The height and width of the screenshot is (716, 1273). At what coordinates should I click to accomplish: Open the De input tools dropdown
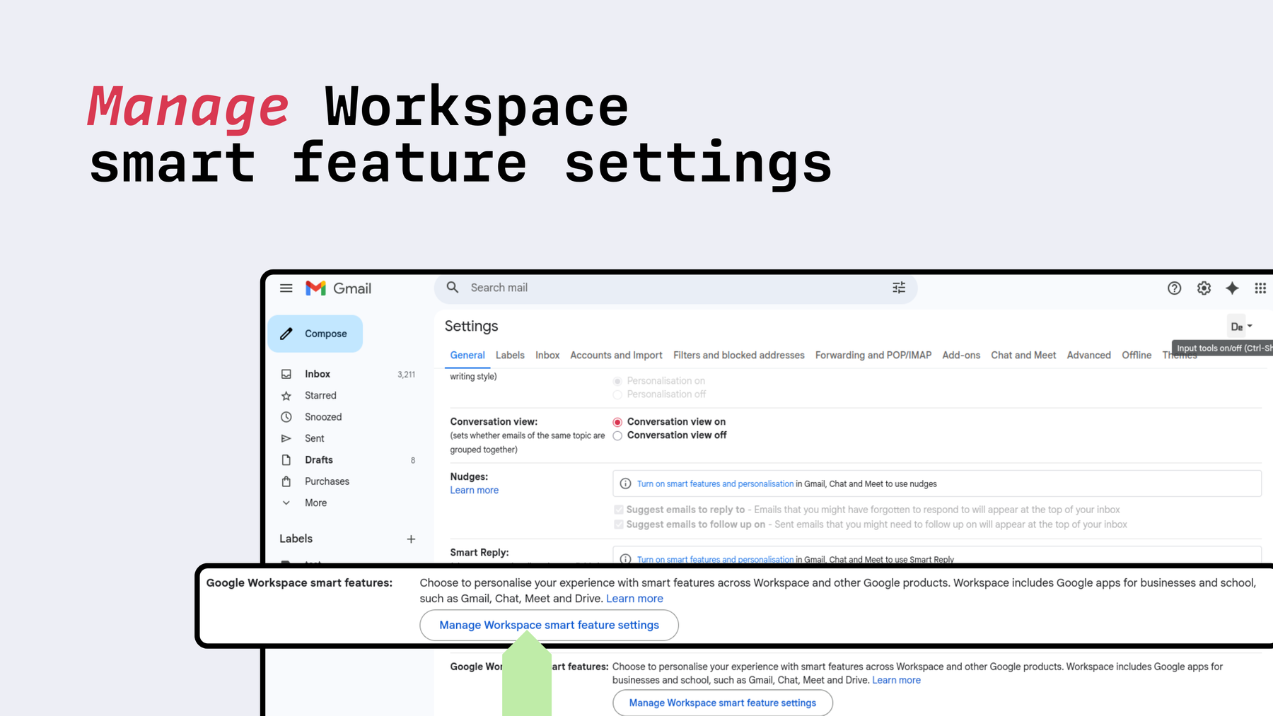pyautogui.click(x=1241, y=326)
